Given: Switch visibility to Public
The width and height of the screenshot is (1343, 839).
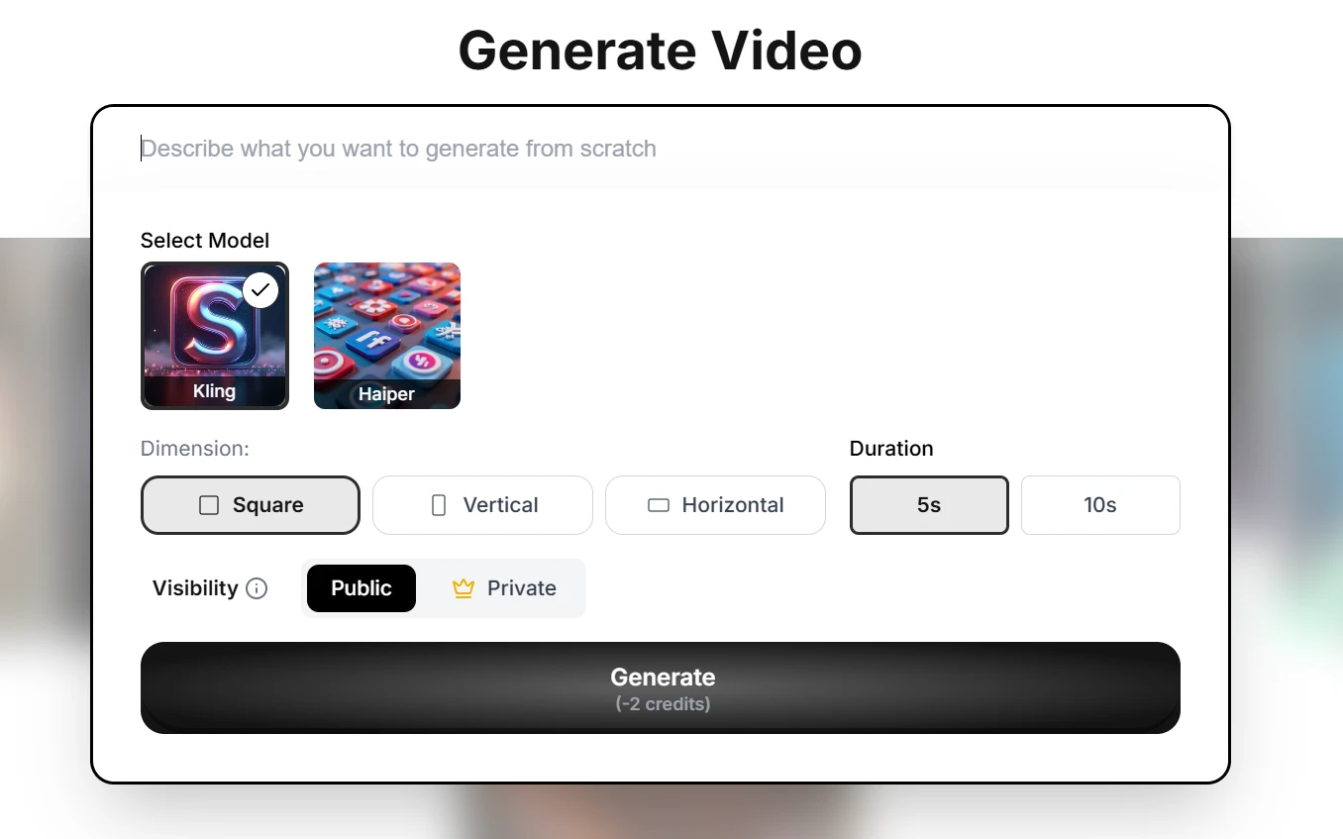Looking at the screenshot, I should 362,588.
